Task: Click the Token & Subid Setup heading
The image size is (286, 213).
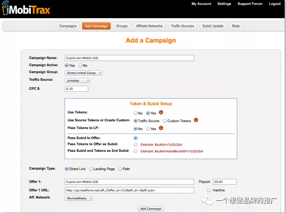Action: tap(151, 104)
